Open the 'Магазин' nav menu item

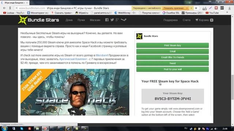95,20
